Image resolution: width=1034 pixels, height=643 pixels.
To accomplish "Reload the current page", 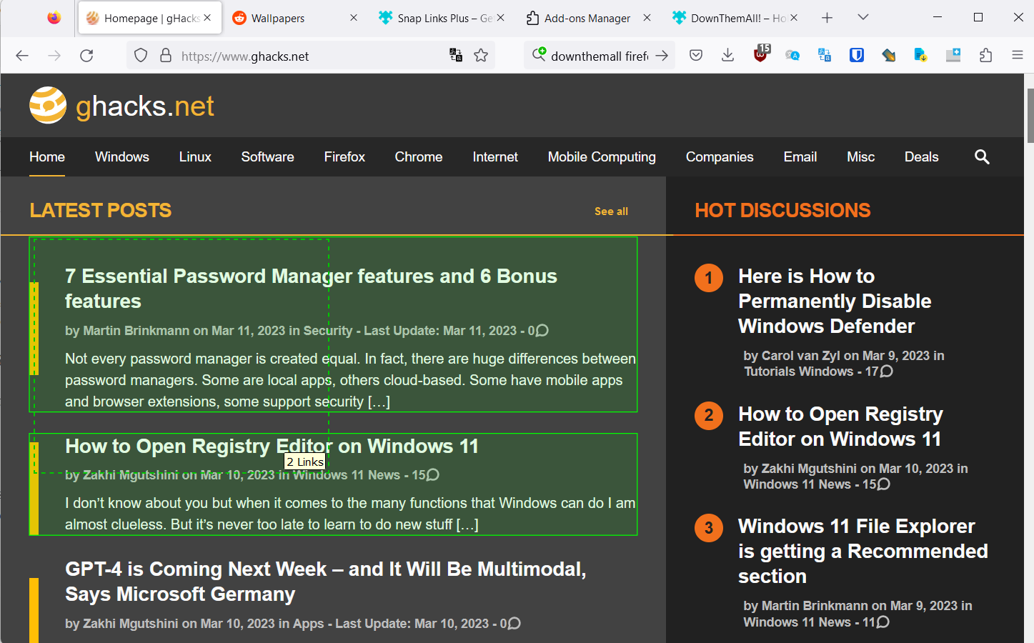I will (x=86, y=55).
